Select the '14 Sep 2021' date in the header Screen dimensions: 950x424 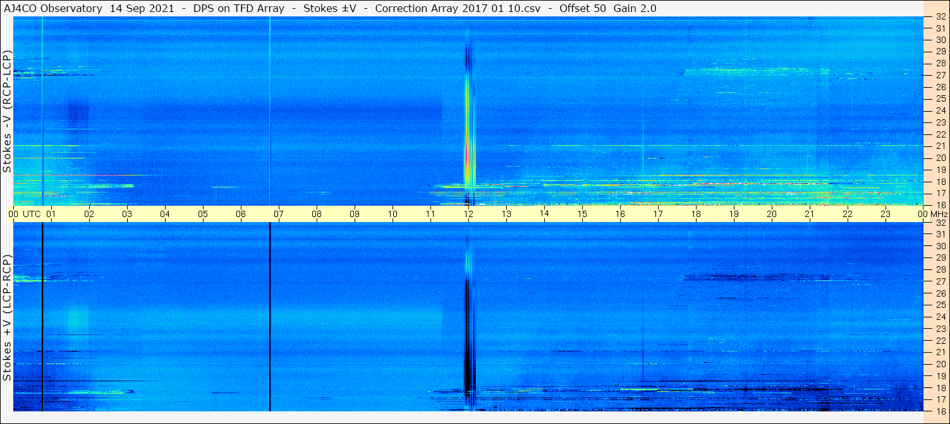[142, 8]
